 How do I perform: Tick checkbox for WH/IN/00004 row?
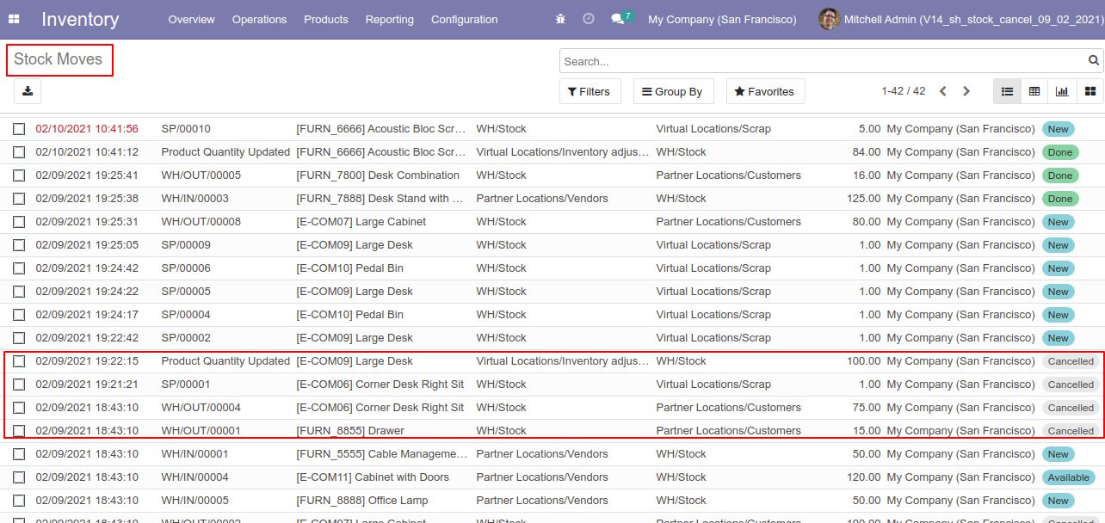click(19, 477)
